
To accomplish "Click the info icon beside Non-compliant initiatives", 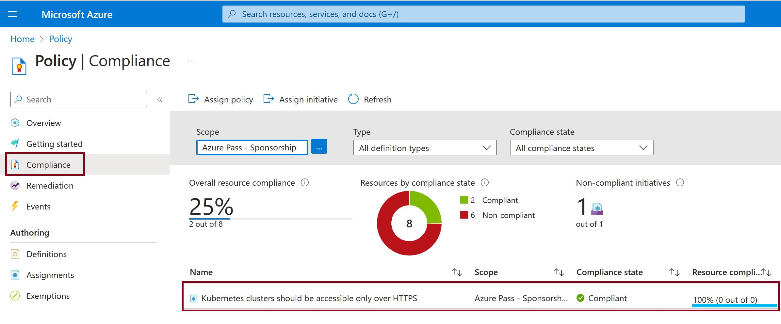I will [x=680, y=183].
